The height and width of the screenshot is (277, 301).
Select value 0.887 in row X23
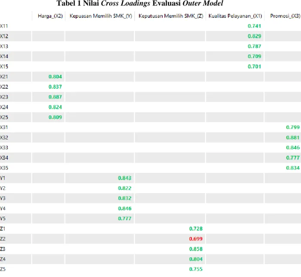[x=55, y=97]
